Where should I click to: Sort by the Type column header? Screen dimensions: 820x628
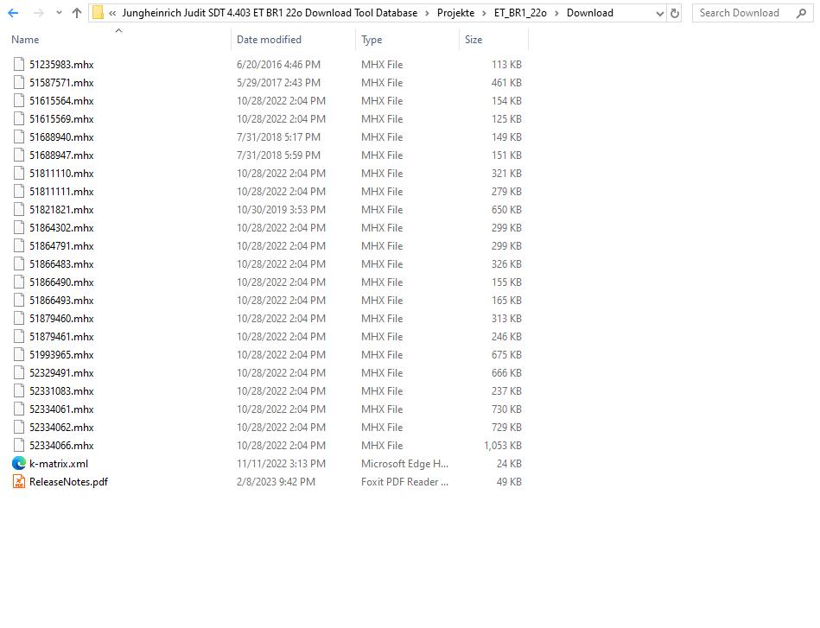pos(372,40)
